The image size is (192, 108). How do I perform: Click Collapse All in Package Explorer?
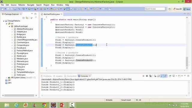23,18
